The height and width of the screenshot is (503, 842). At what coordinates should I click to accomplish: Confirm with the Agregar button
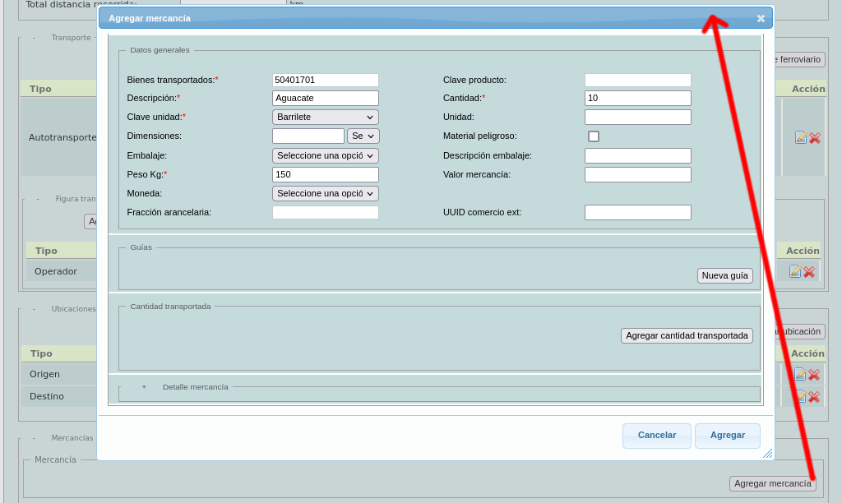(727, 435)
